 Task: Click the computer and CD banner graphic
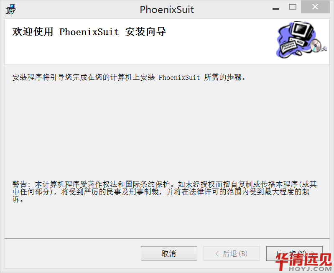click(x=301, y=39)
